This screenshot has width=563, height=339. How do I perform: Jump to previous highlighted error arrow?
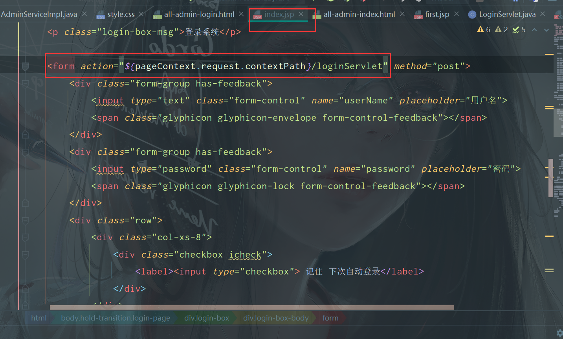tap(534, 30)
